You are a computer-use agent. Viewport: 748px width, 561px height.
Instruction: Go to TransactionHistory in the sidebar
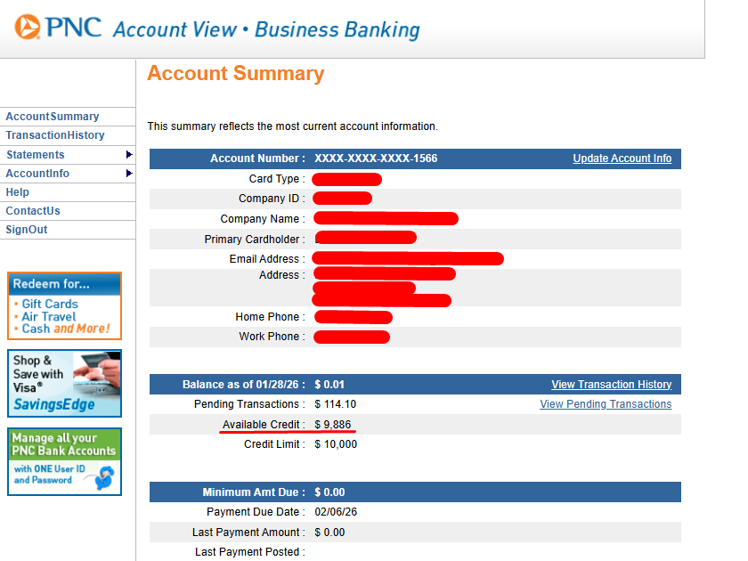55,135
